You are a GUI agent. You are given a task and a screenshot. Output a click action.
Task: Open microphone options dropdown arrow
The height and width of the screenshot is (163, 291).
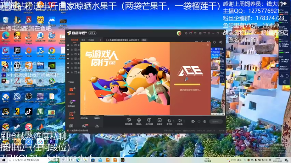click(x=174, y=121)
